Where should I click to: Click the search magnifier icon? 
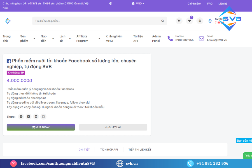pos(163,21)
